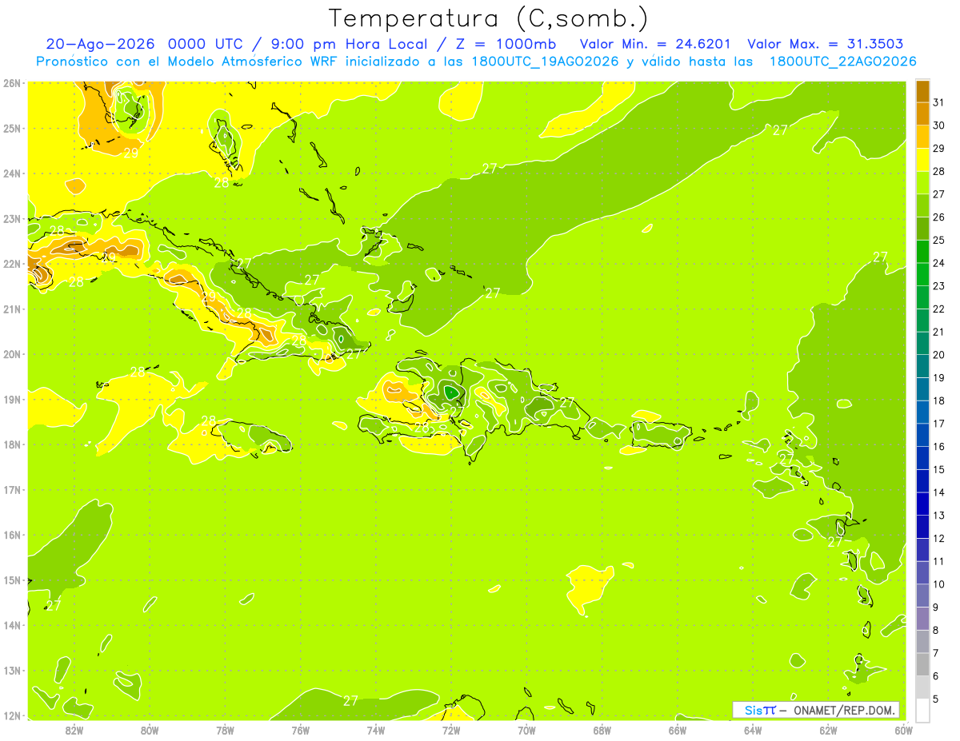Screen dimensions: 960x741
Task: Click the "78W" longitude axis label
Action: pos(225,730)
